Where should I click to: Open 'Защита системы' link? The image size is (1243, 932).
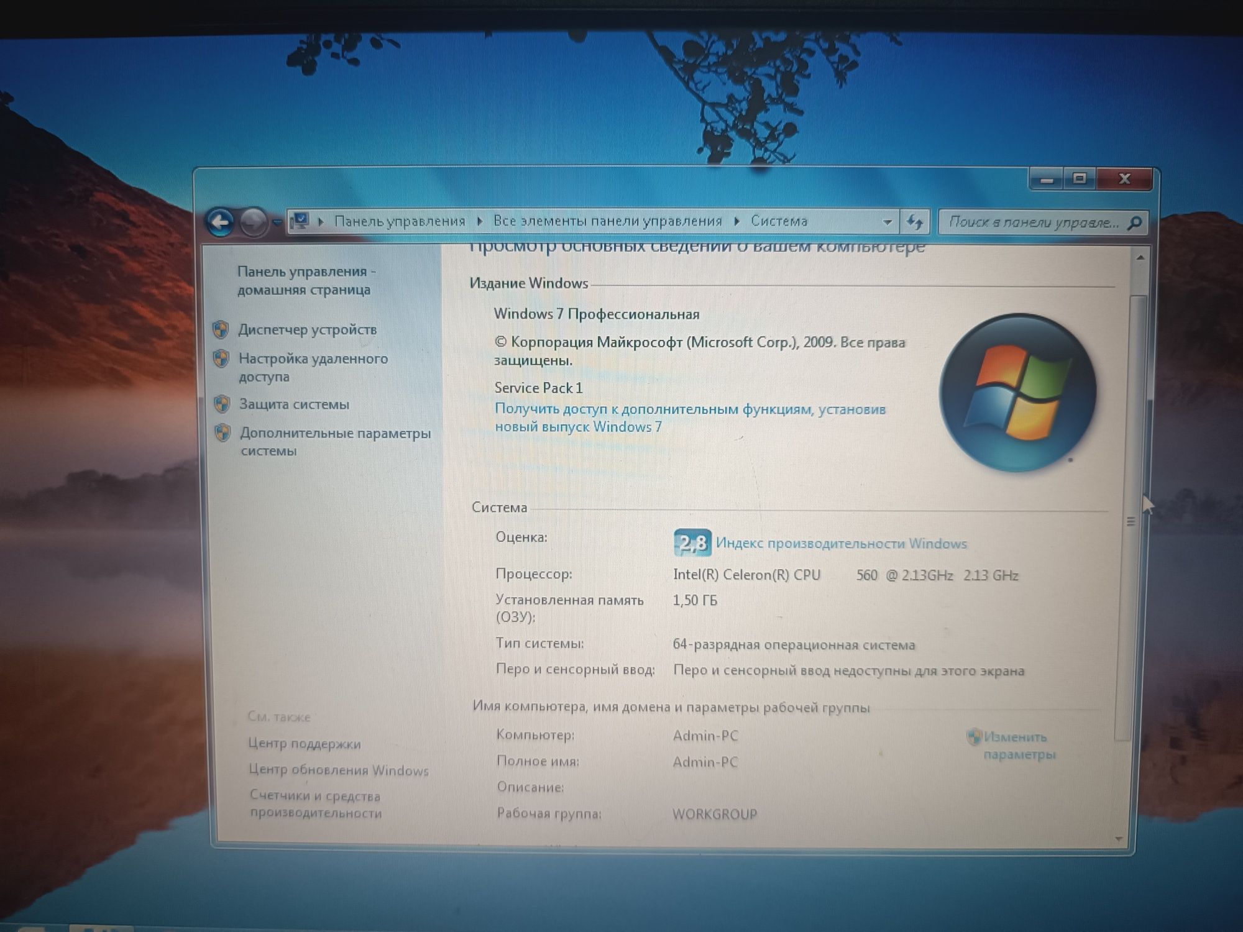click(295, 404)
